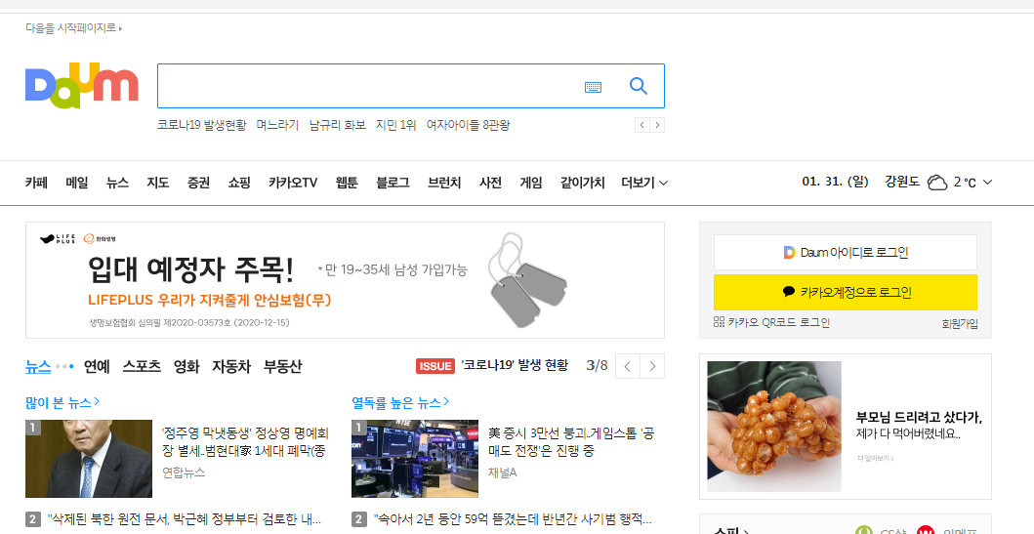Click the cloudy weather icon
Viewport: 1034px width, 534px height.
pos(937,183)
